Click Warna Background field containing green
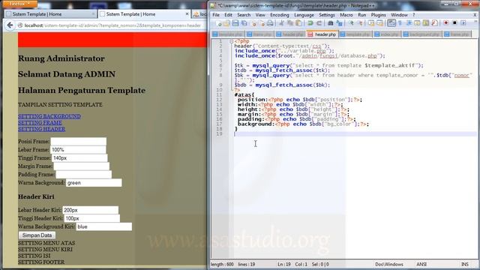 coord(94,183)
